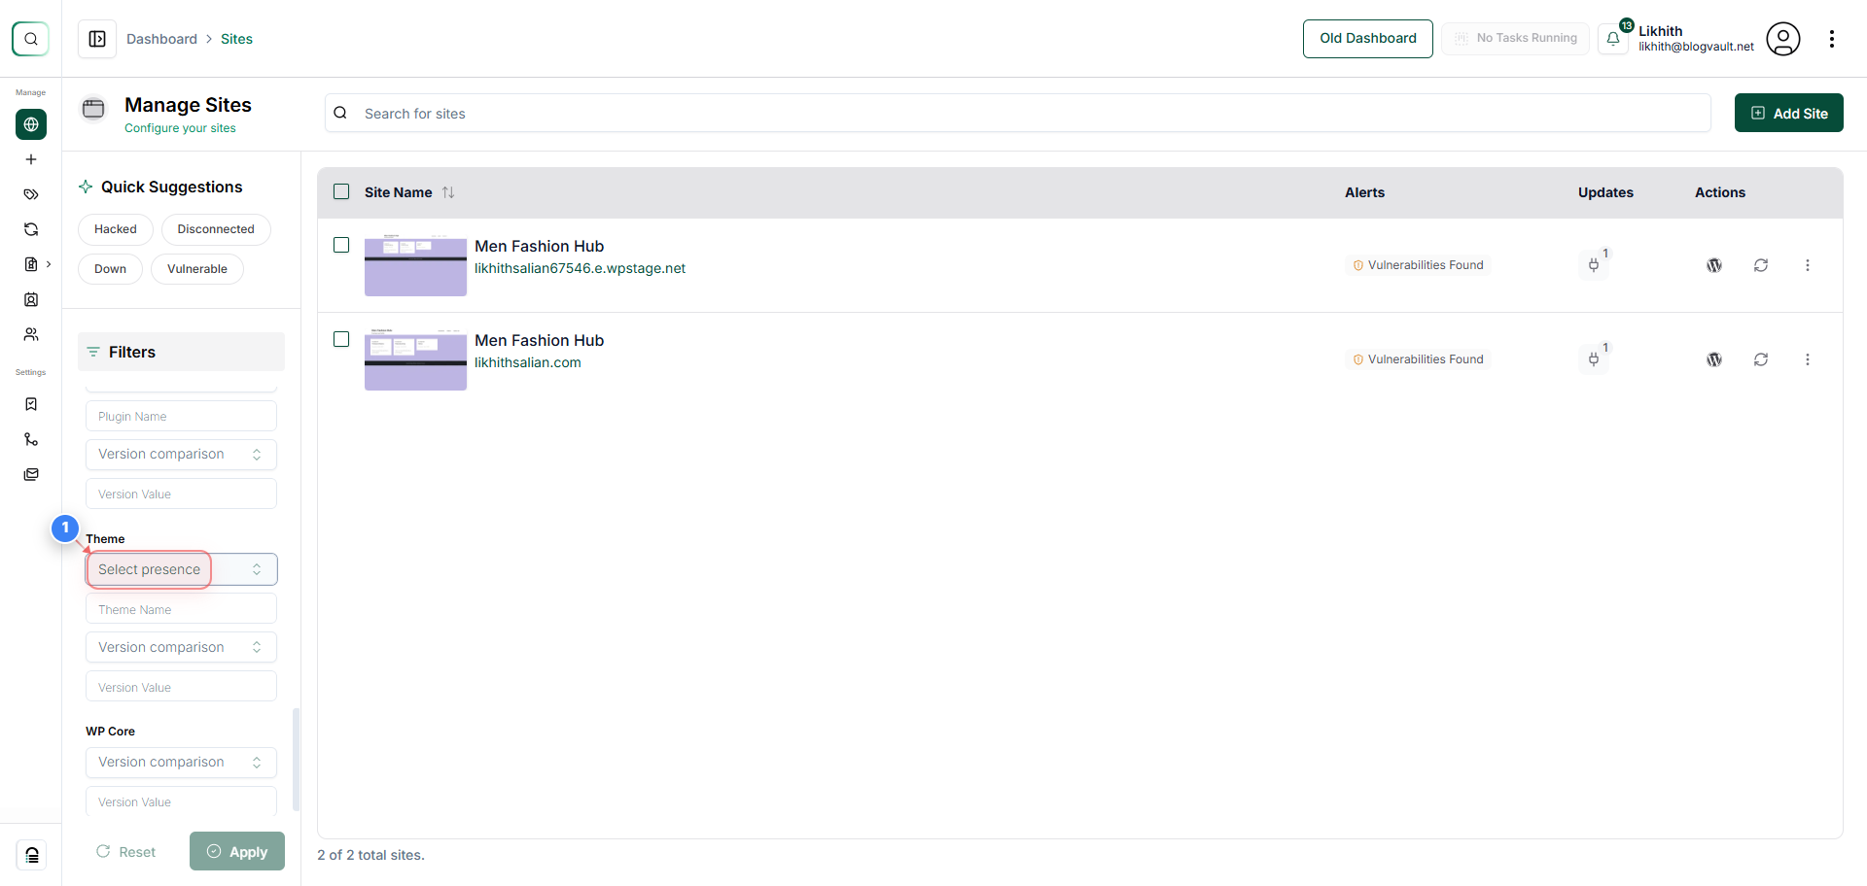The image size is (1867, 886).
Task: Click the Plugin Name input field
Action: click(181, 416)
